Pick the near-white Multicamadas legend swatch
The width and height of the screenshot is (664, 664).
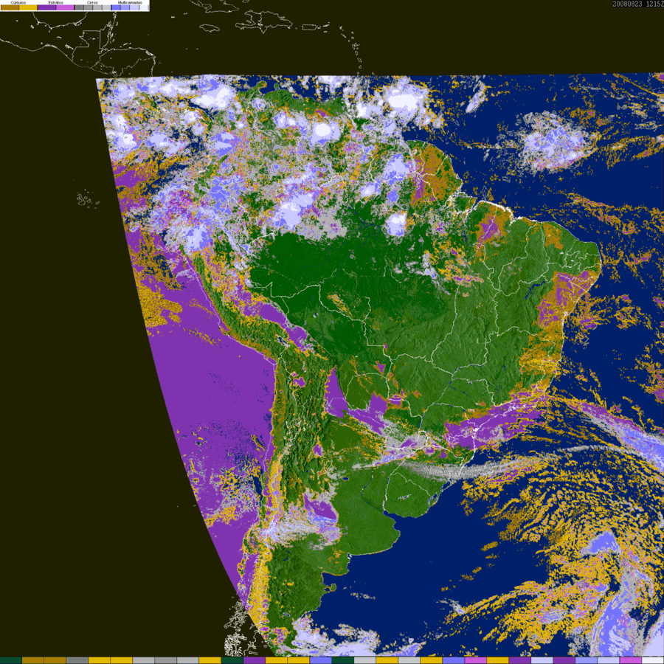pos(144,7)
